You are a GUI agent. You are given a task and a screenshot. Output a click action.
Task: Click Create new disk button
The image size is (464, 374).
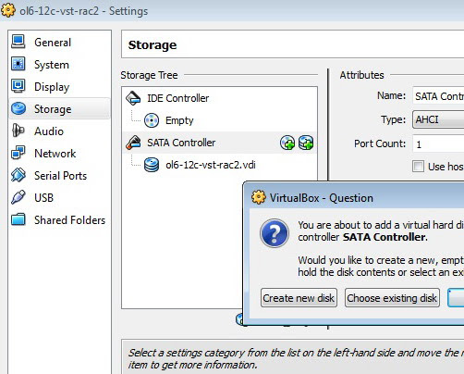[x=299, y=298]
